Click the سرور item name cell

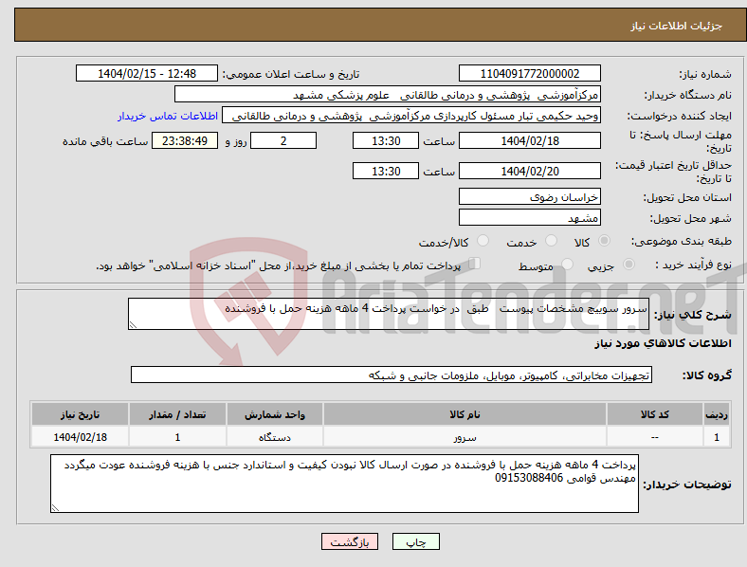(x=465, y=437)
